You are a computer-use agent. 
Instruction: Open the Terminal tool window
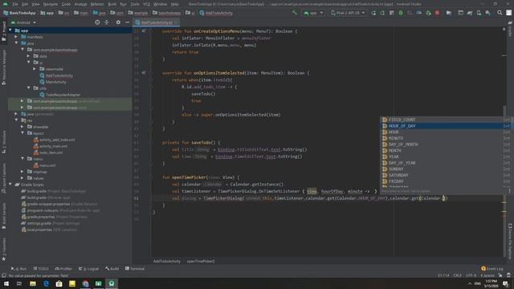(135, 269)
